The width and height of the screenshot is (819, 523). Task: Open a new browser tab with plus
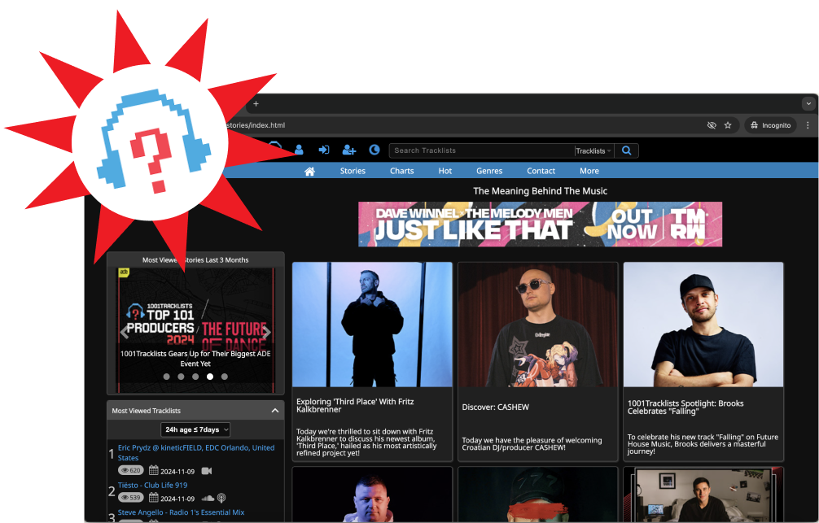[256, 104]
